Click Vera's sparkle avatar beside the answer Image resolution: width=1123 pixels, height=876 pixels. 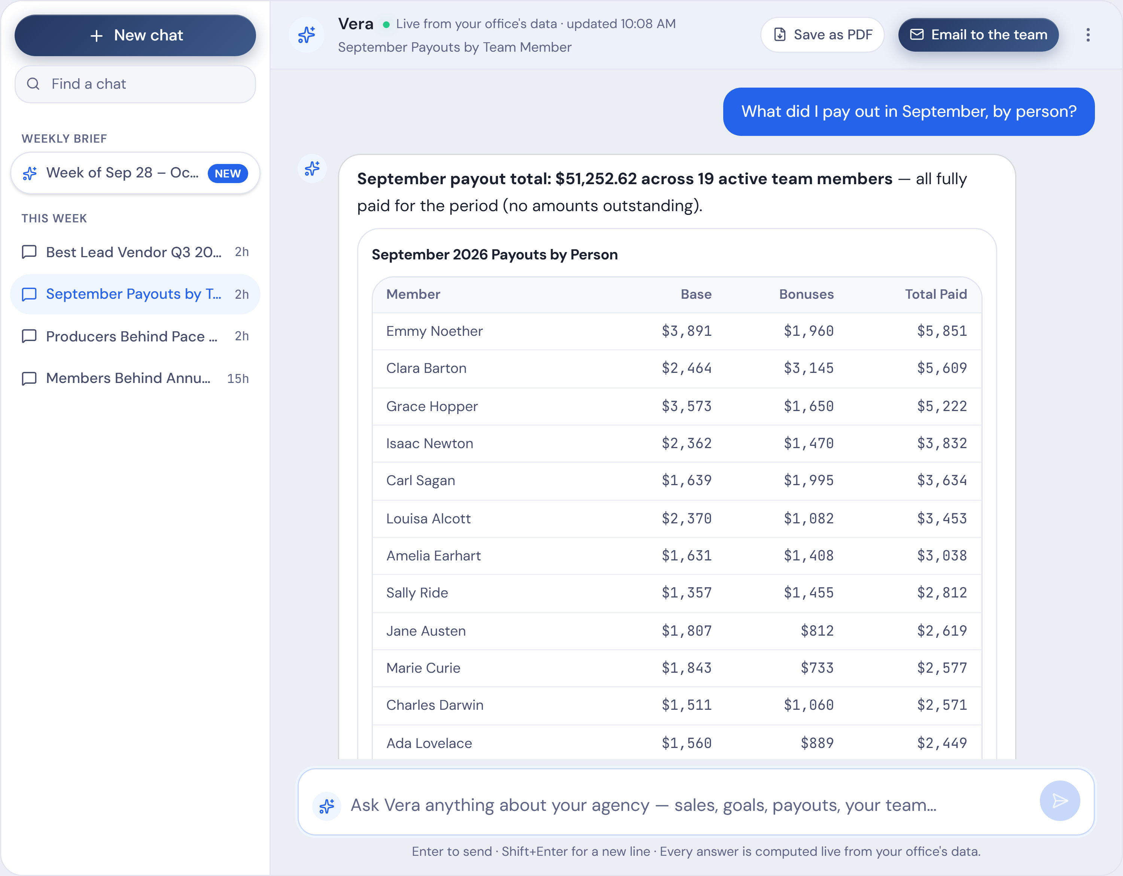pos(312,168)
